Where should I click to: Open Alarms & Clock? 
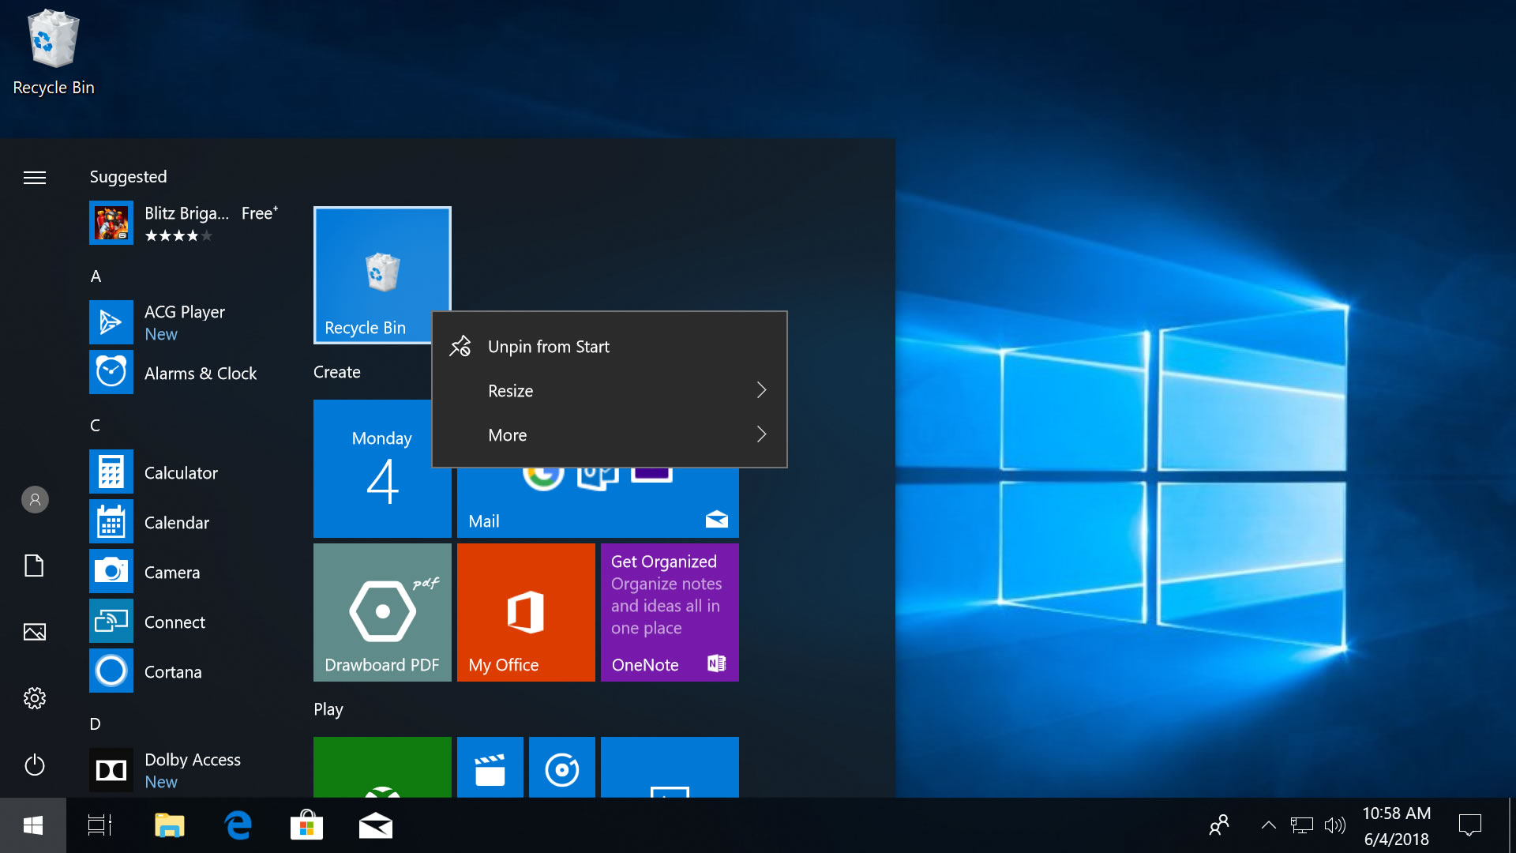click(x=200, y=373)
